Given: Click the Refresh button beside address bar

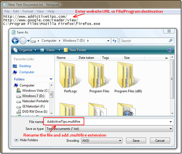Looking at the screenshot, I should (x=115, y=41).
